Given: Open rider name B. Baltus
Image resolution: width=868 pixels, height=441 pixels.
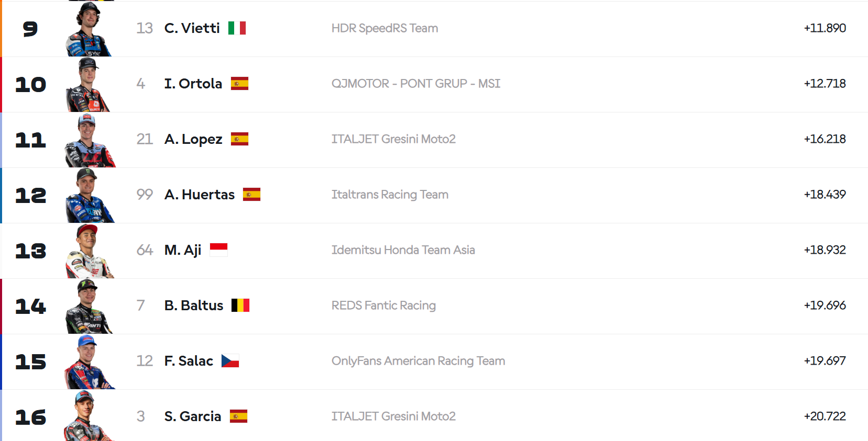Looking at the screenshot, I should (x=194, y=306).
